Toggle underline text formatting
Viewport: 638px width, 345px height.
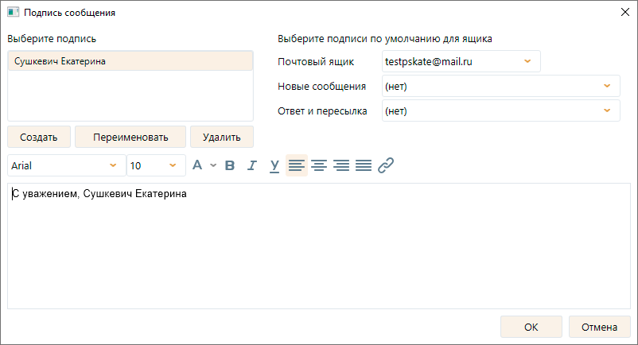coord(274,165)
